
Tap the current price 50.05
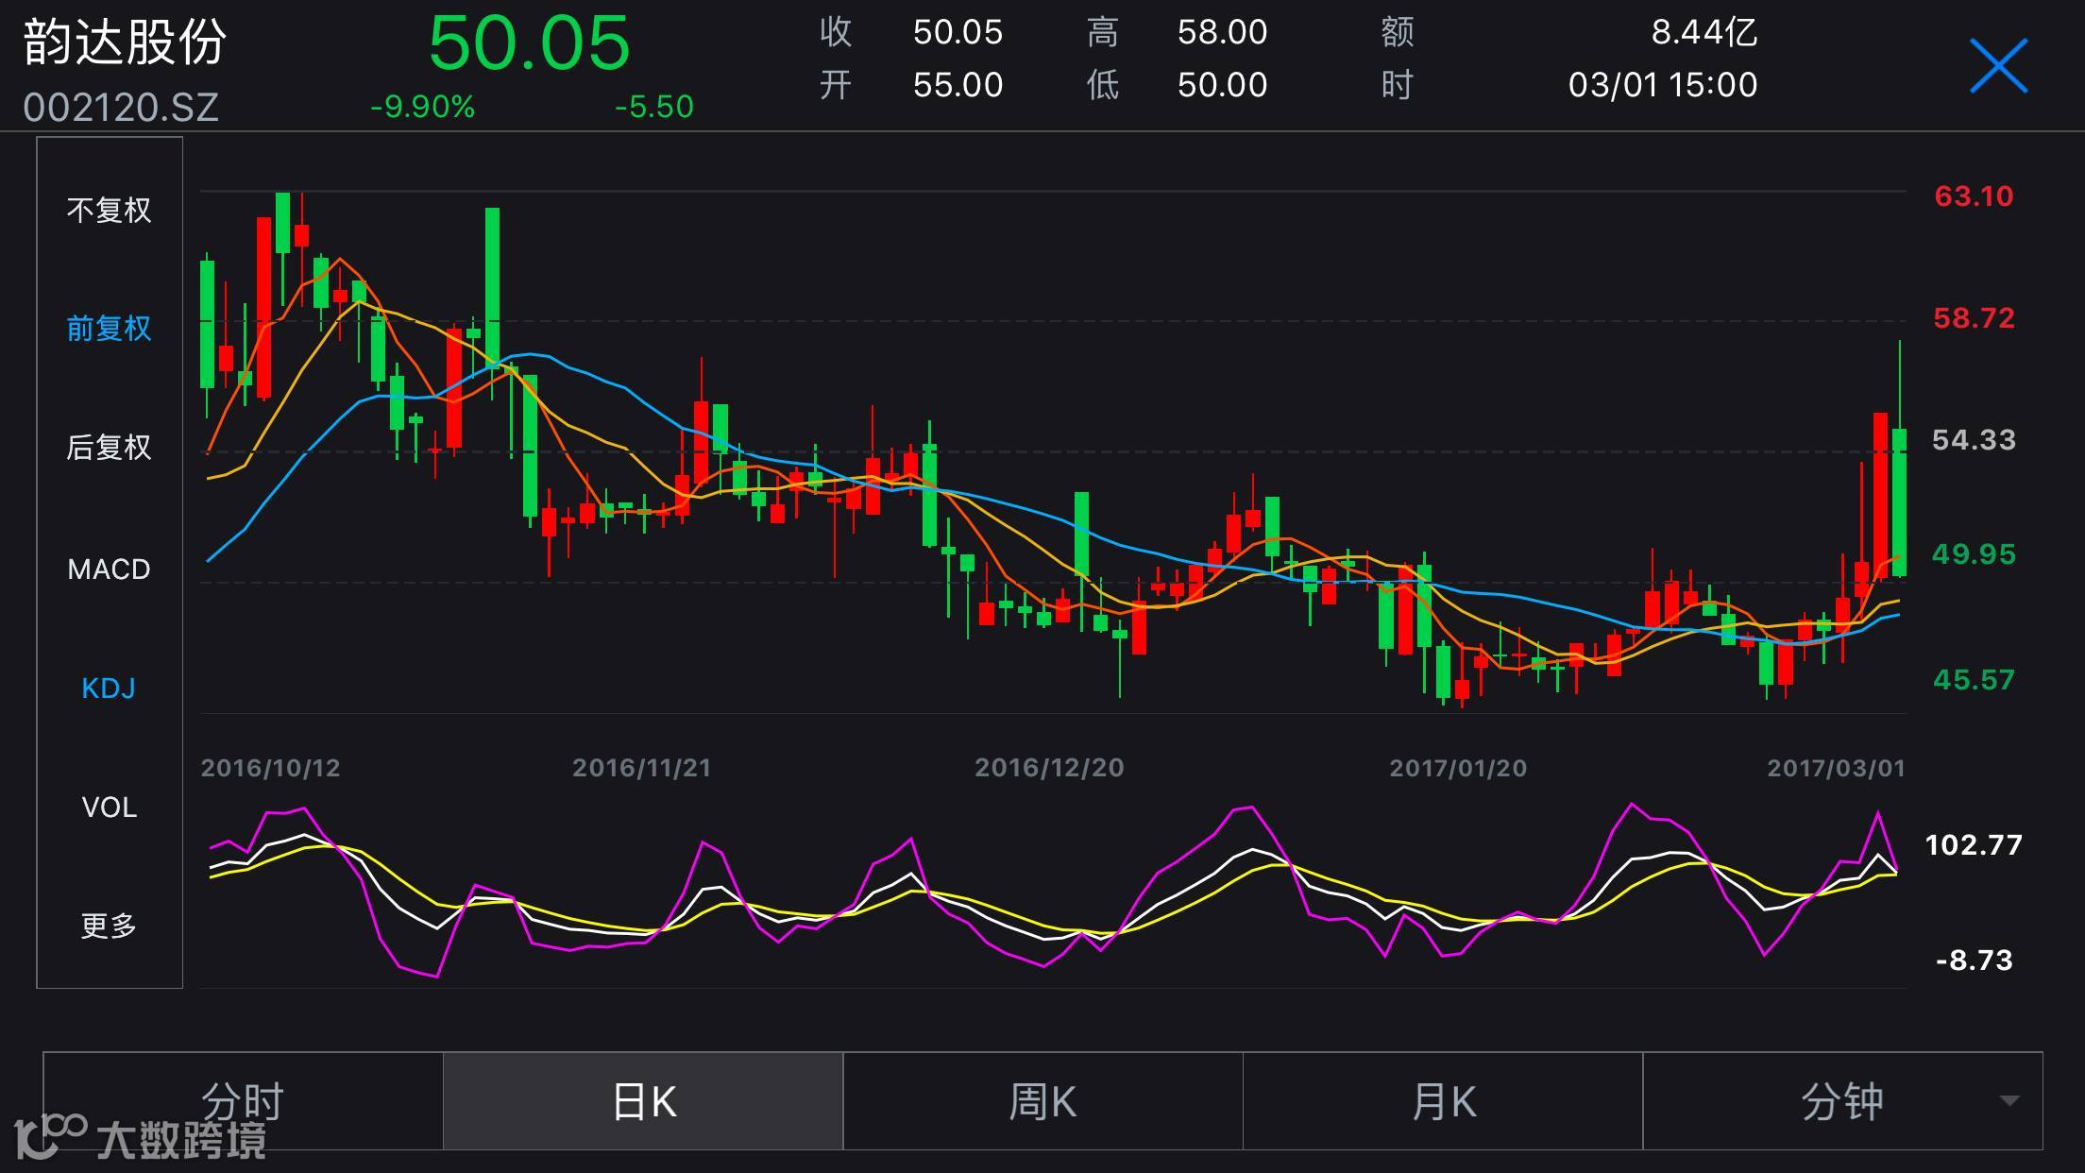click(529, 43)
